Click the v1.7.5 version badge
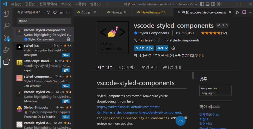 [222, 25]
